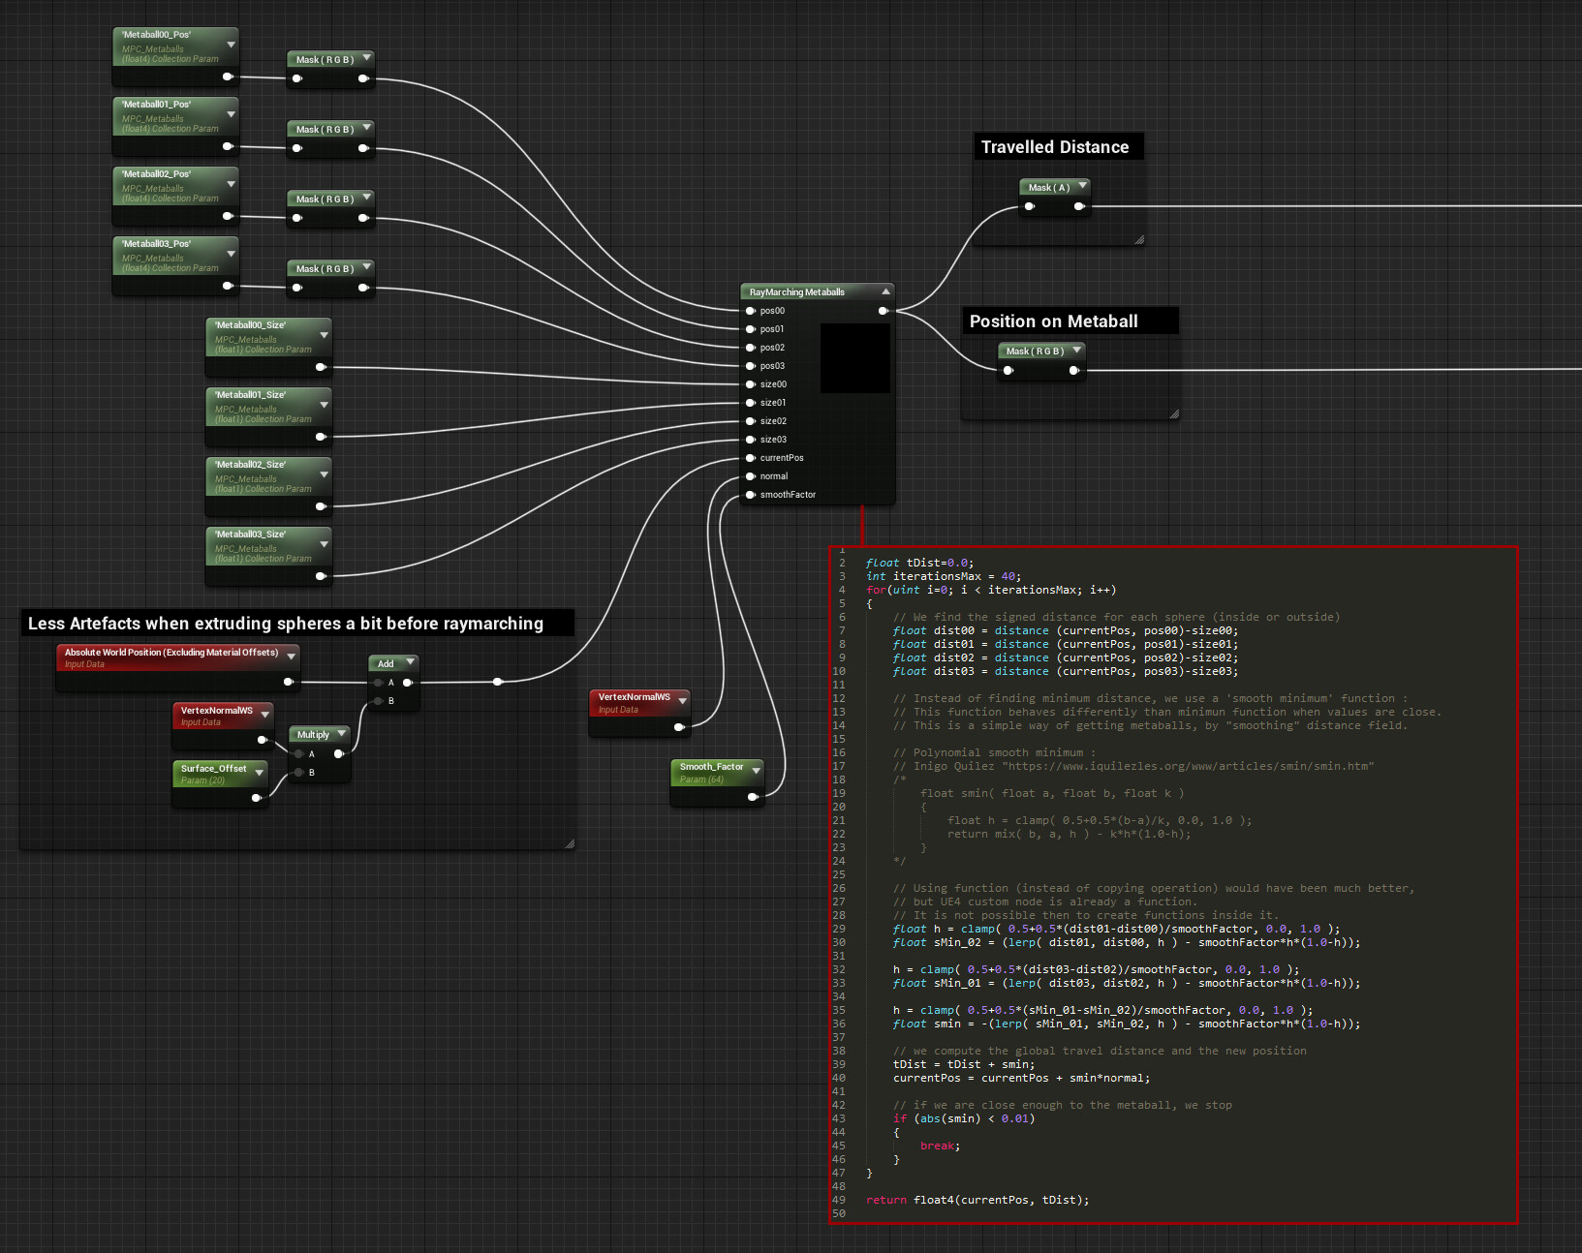Click the size02 input pin
1582x1253 pixels.
pyautogui.click(x=751, y=421)
